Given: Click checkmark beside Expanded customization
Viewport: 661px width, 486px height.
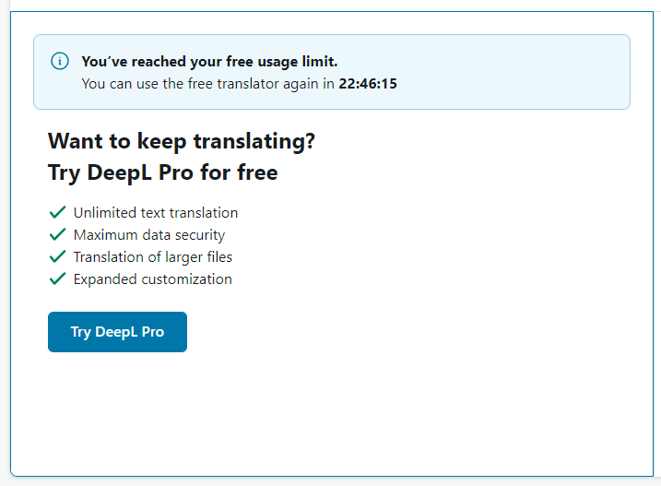Looking at the screenshot, I should coord(57,279).
